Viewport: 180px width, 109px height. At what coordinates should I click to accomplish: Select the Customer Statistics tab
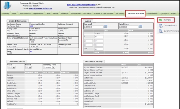click(135, 14)
